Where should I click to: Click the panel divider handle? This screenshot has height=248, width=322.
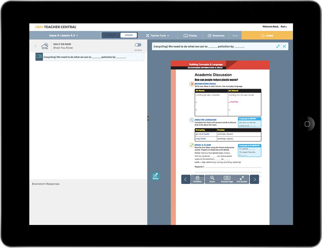click(x=148, y=118)
